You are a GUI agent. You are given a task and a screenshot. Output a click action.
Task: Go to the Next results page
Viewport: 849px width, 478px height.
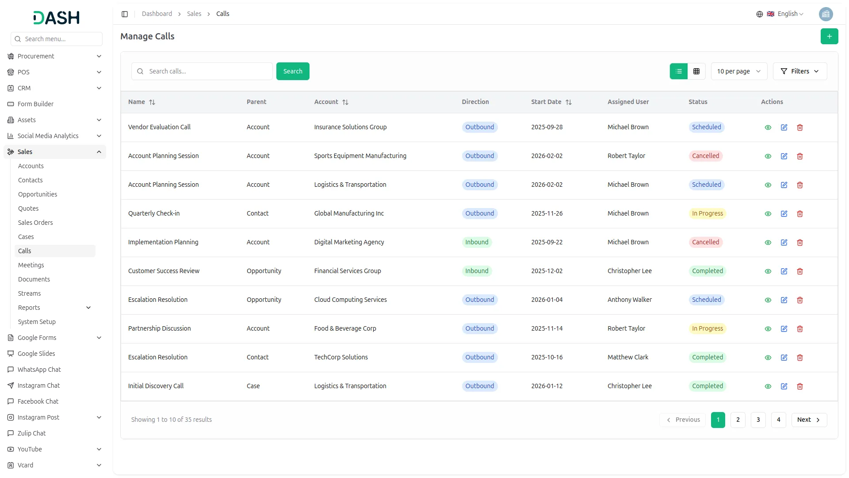(809, 420)
